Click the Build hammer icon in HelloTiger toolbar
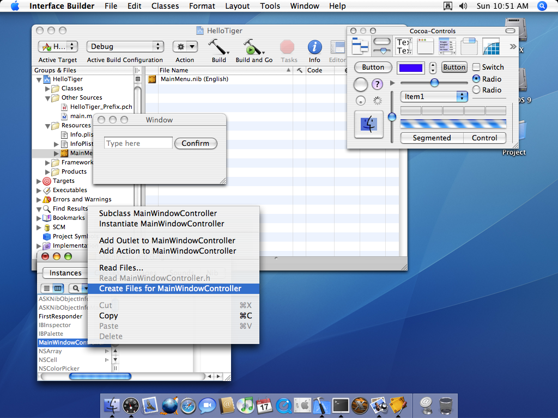 pos(218,47)
